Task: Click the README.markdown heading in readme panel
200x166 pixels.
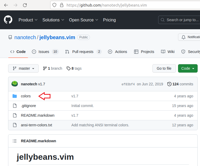Action: click(x=38, y=141)
